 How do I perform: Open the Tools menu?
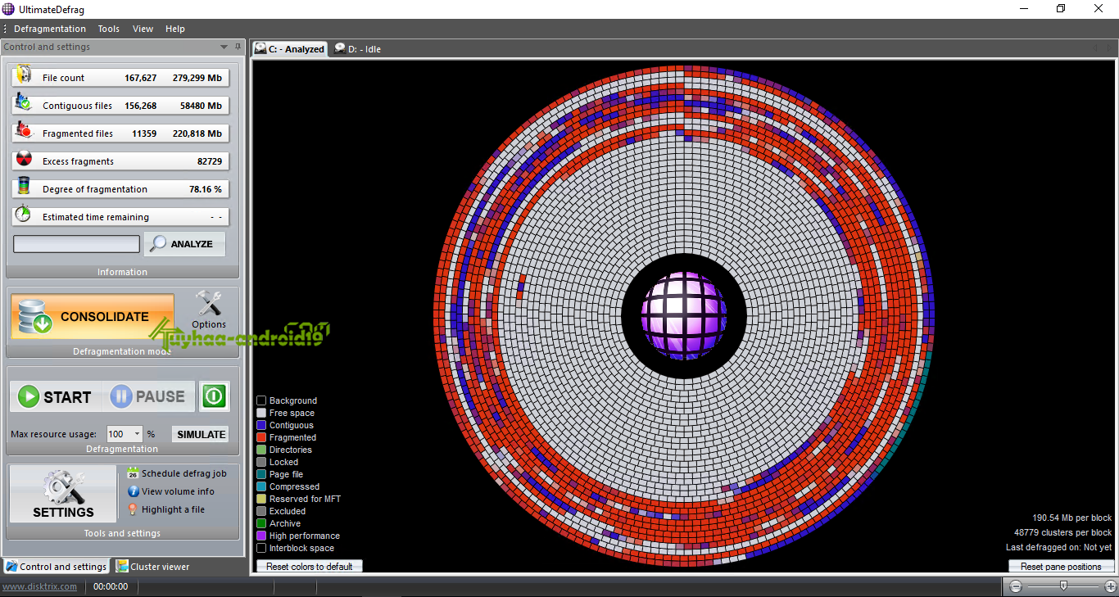[109, 29]
